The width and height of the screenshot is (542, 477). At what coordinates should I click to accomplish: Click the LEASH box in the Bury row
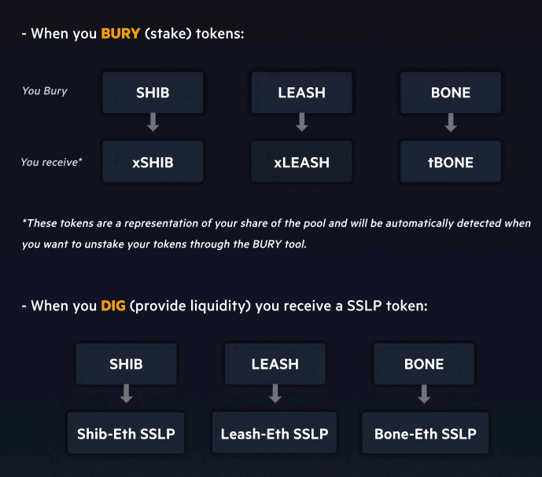coord(302,93)
